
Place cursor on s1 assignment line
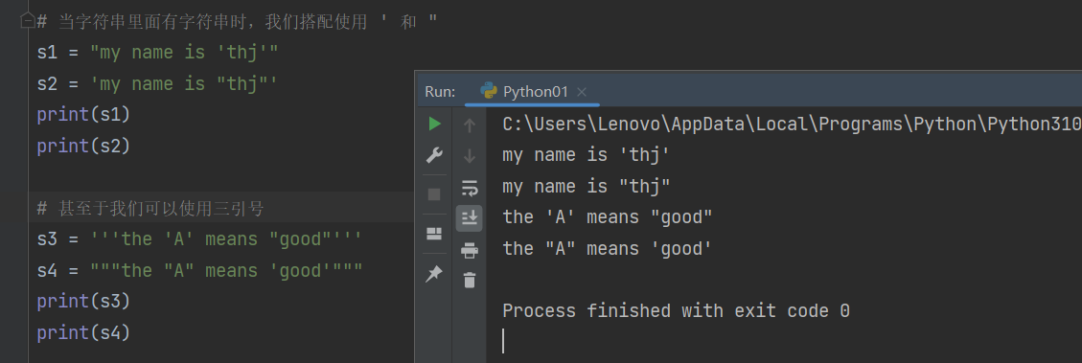point(157,53)
